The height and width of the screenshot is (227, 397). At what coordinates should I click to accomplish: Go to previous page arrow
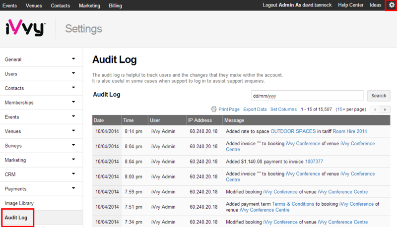(375, 110)
